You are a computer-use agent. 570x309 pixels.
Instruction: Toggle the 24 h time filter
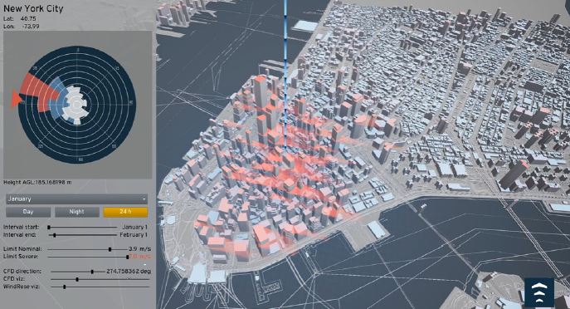[x=125, y=212]
